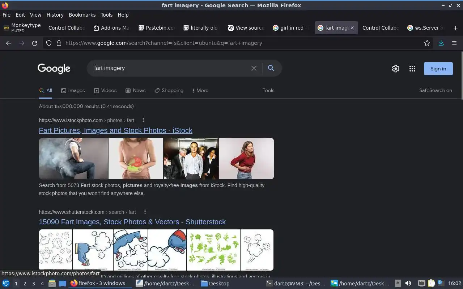Screen dimensions: 463x289
Task: Open the File menu
Action: 7,15
